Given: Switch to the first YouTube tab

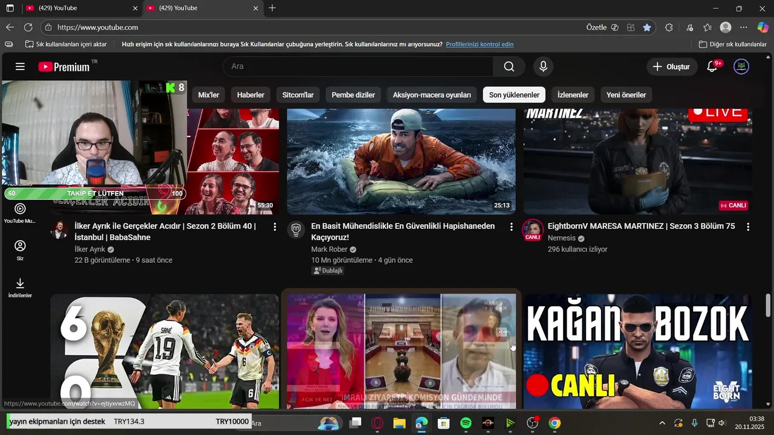Looking at the screenshot, I should point(81,8).
